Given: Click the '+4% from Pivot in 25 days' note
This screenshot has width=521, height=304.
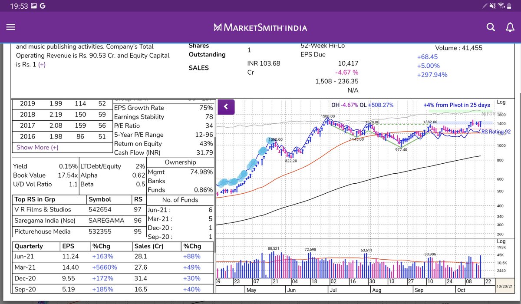Looking at the screenshot, I should 457,105.
